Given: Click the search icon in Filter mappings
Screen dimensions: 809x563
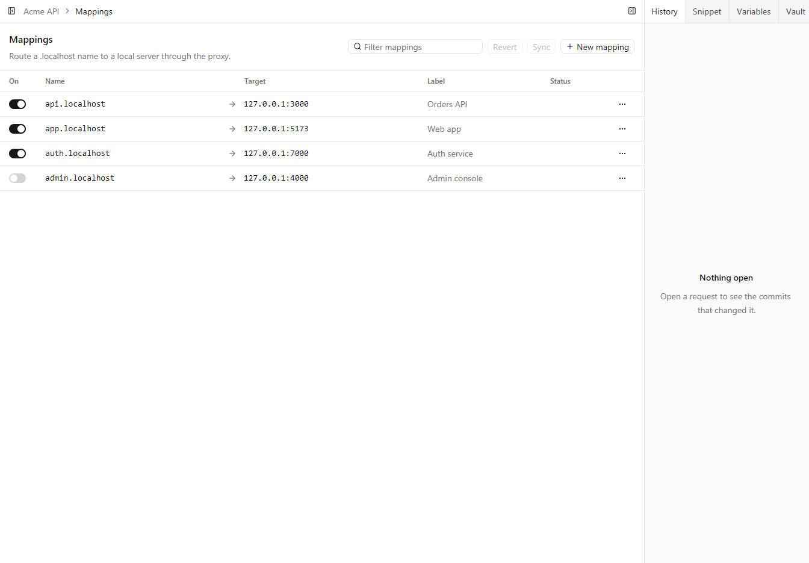Looking at the screenshot, I should click(358, 46).
